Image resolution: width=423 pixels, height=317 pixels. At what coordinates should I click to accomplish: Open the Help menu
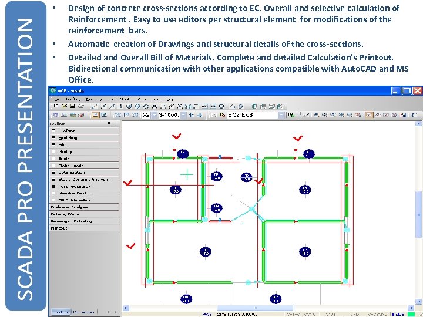tap(170, 99)
